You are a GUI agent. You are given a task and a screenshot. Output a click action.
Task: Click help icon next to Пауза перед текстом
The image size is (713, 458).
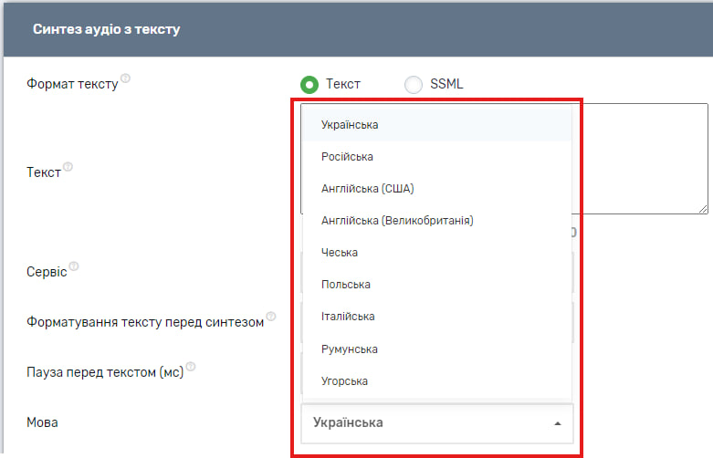point(192,368)
